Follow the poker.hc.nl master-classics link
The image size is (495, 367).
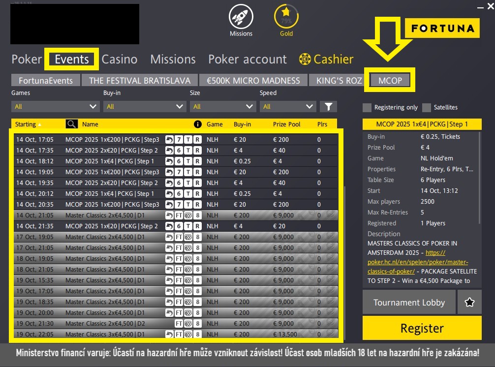[418, 262]
